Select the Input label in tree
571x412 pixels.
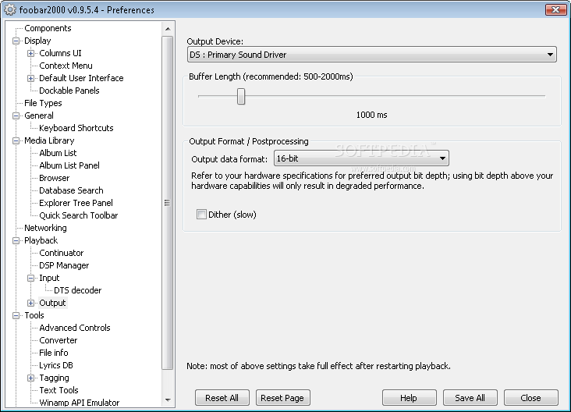tap(49, 278)
